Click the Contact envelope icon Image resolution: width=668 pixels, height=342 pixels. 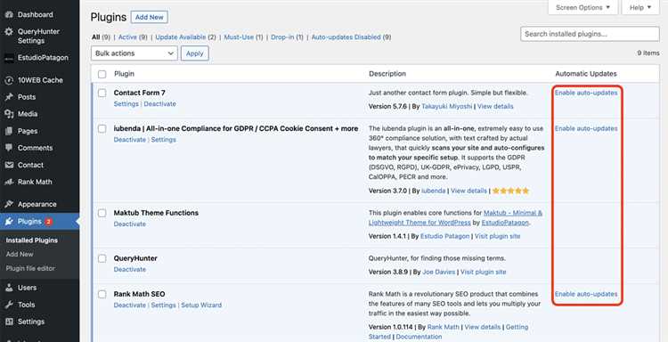click(9, 165)
